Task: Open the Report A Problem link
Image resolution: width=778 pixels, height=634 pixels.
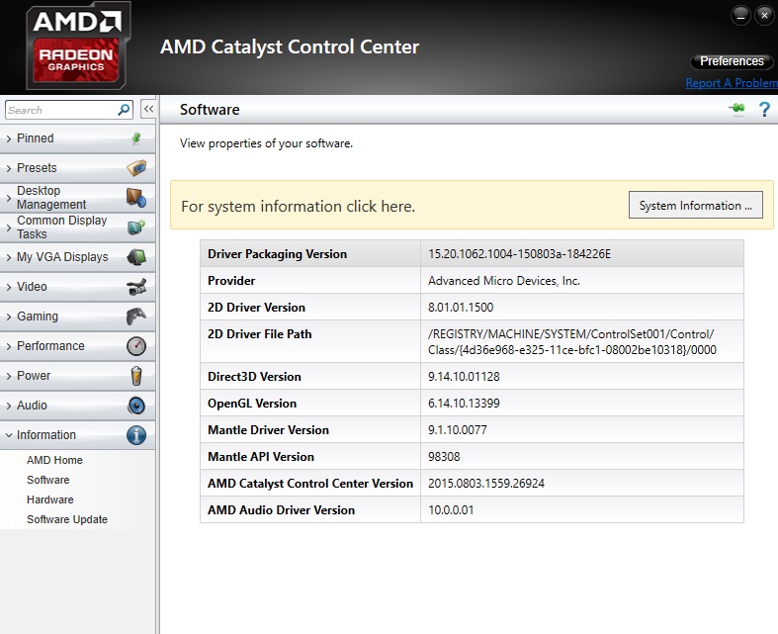Action: click(x=731, y=83)
